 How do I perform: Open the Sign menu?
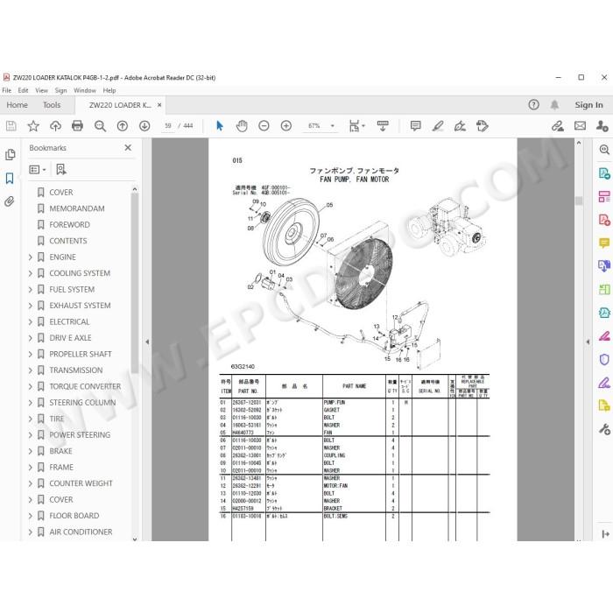(60, 90)
